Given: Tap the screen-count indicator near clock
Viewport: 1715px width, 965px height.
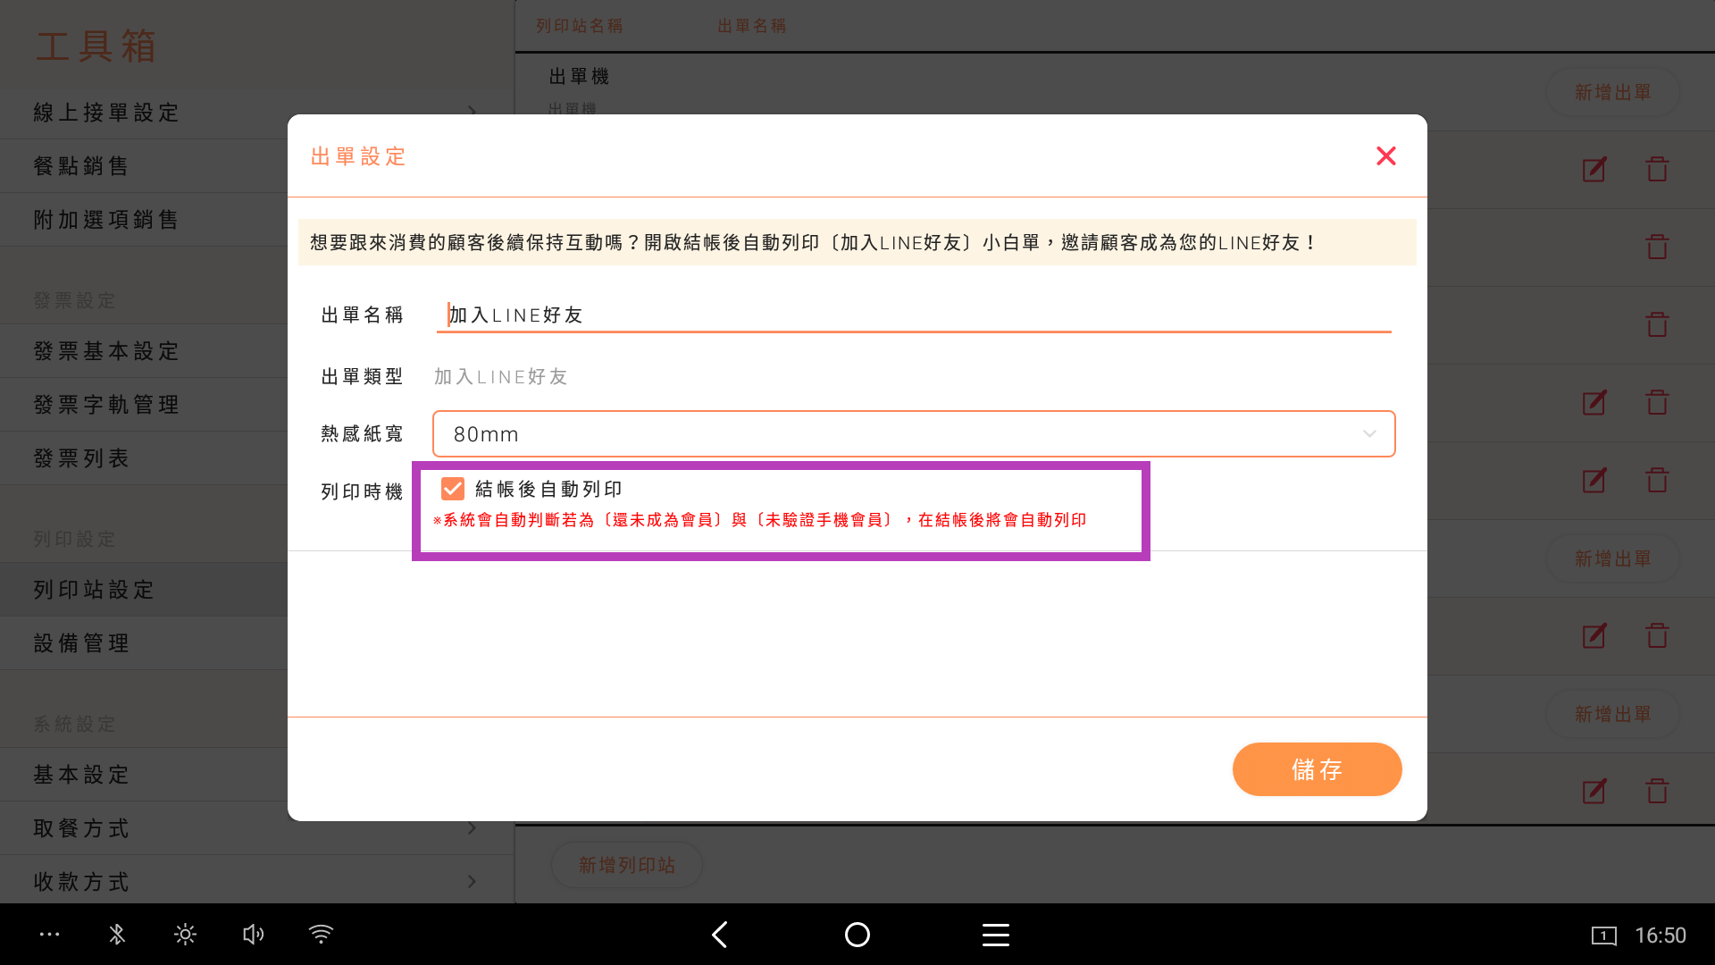Looking at the screenshot, I should (1603, 936).
